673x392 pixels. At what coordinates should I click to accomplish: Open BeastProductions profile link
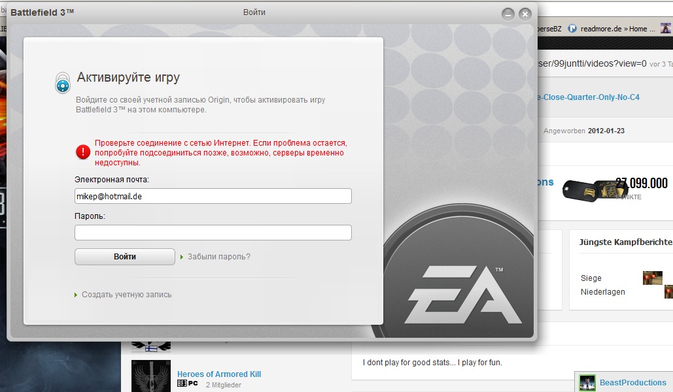tap(632, 383)
